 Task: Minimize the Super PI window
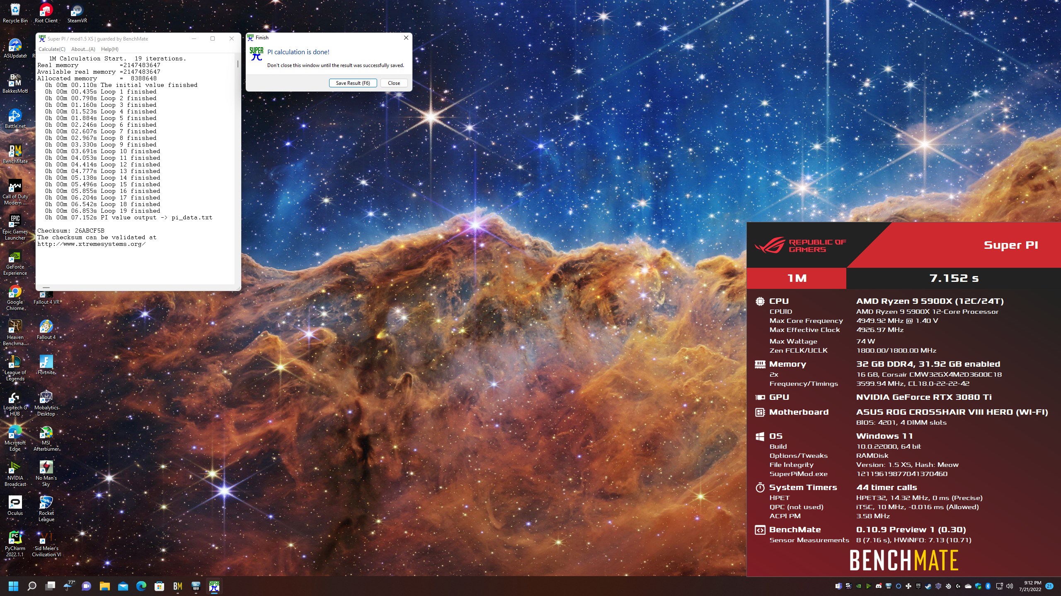pos(194,38)
